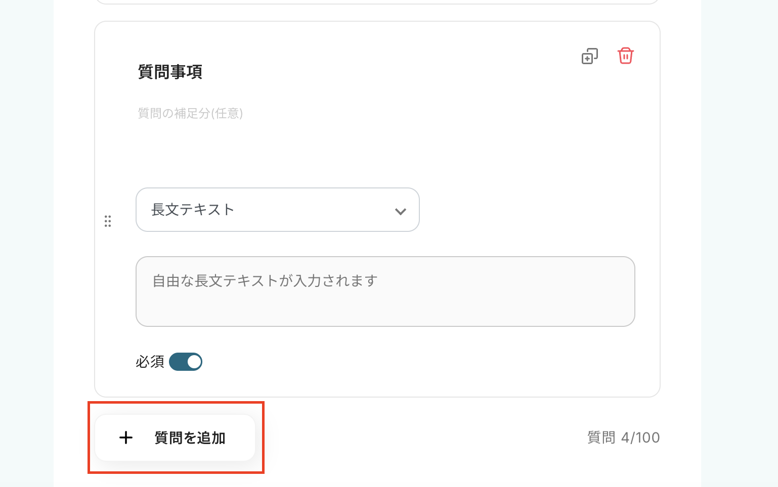Focus the 自由な長文テキストが入力されます text area

click(385, 291)
